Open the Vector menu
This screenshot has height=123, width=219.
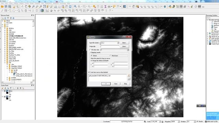coord(27,3)
